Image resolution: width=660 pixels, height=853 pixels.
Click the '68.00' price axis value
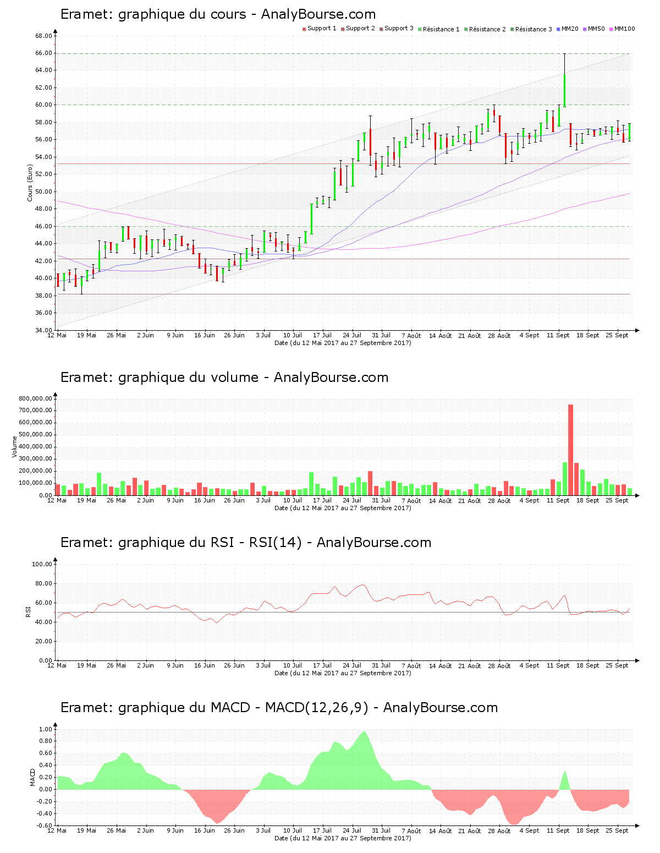click(43, 36)
